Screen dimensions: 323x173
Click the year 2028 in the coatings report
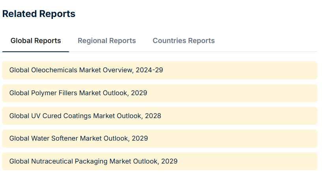(x=153, y=116)
